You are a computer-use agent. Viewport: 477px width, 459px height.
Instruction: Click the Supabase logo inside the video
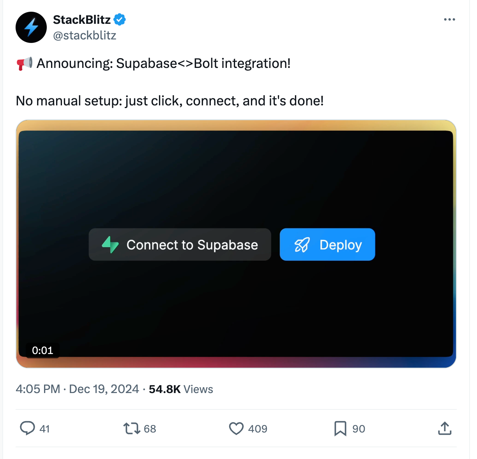pos(110,245)
